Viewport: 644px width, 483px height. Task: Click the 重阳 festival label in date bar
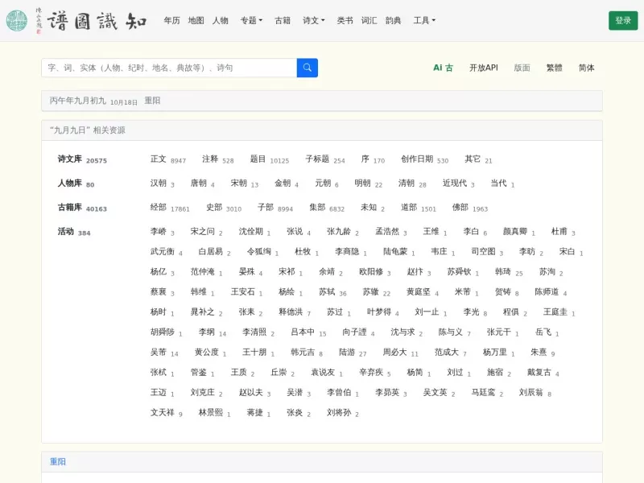(152, 101)
